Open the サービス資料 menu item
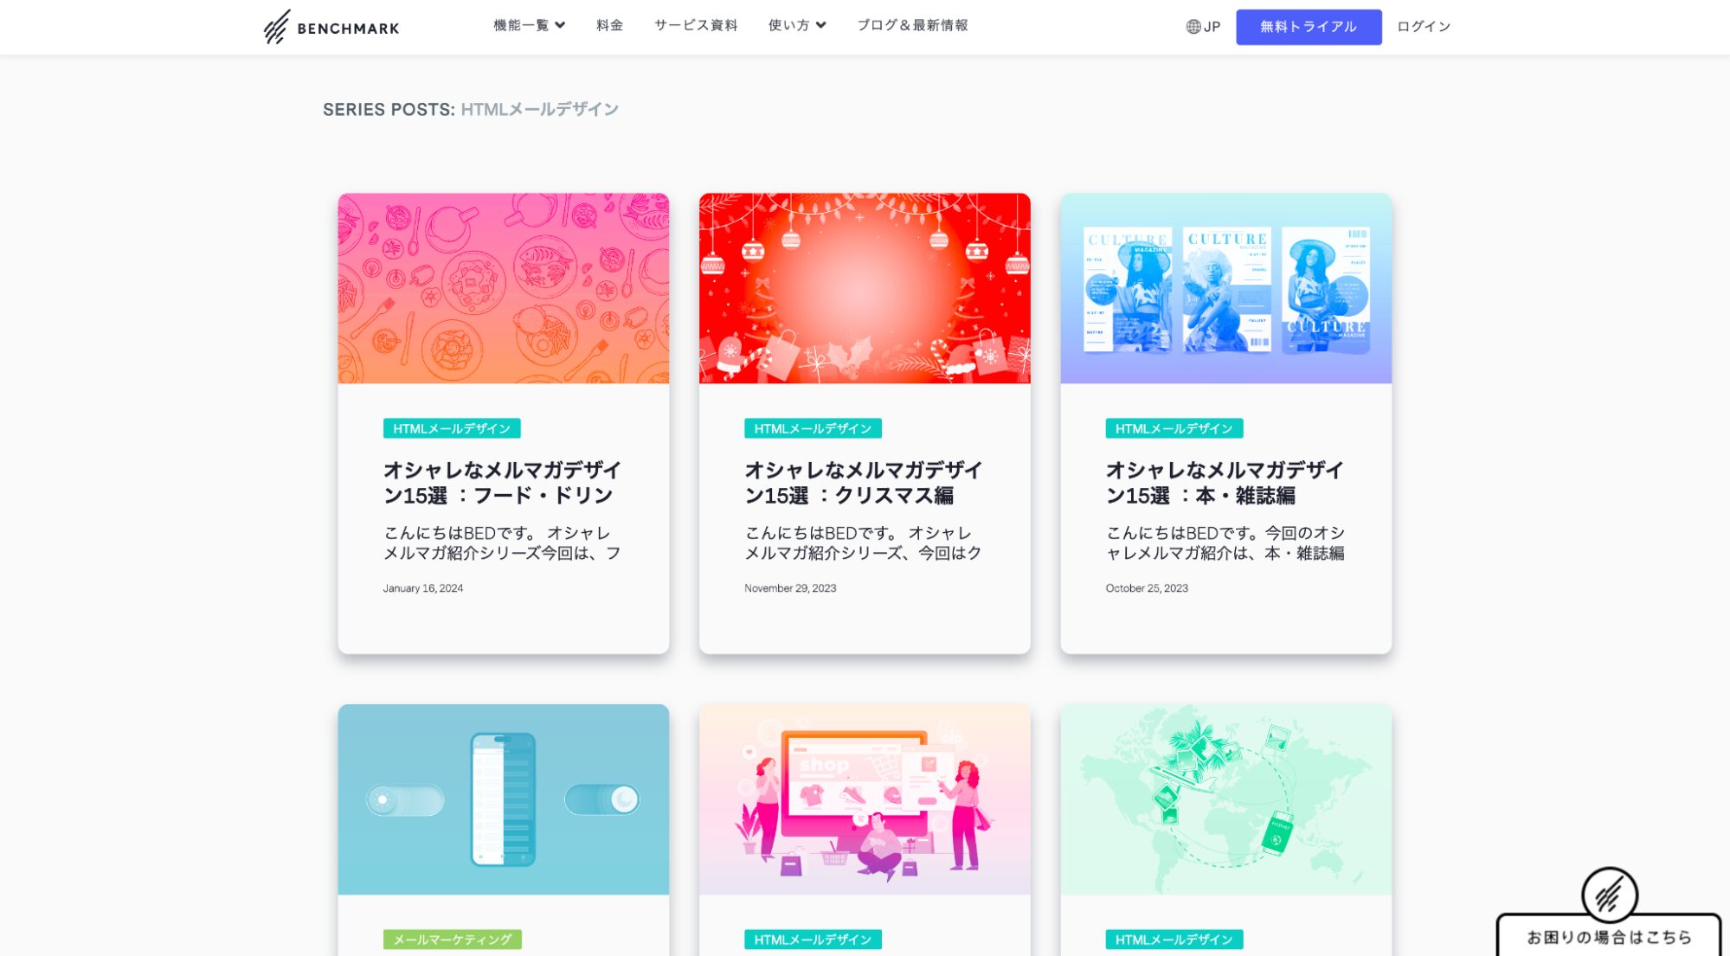1730x956 pixels. coord(696,25)
